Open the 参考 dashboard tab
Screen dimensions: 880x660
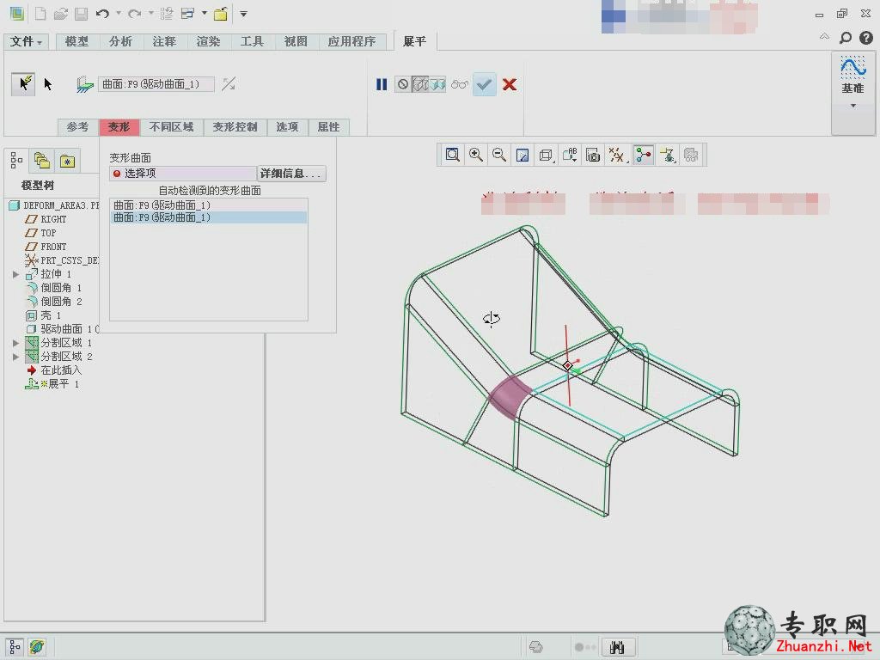(x=77, y=127)
